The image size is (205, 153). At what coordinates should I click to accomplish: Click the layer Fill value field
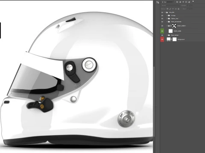point(189,9)
